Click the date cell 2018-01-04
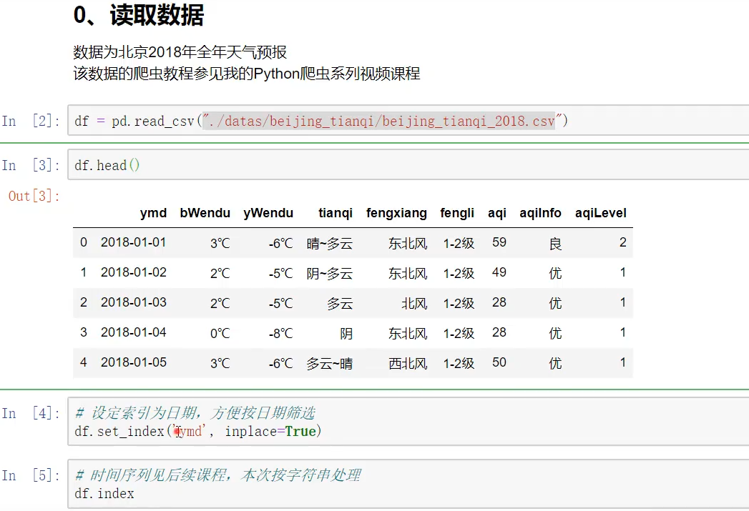The height and width of the screenshot is (511, 749). (x=133, y=332)
